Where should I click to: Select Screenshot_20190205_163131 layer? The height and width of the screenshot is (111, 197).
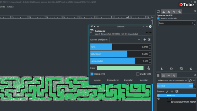pyautogui.click(x=176, y=102)
